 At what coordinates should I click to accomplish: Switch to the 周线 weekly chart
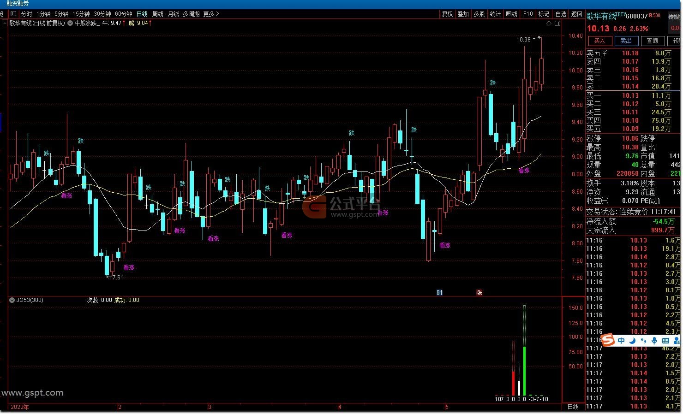(x=158, y=14)
